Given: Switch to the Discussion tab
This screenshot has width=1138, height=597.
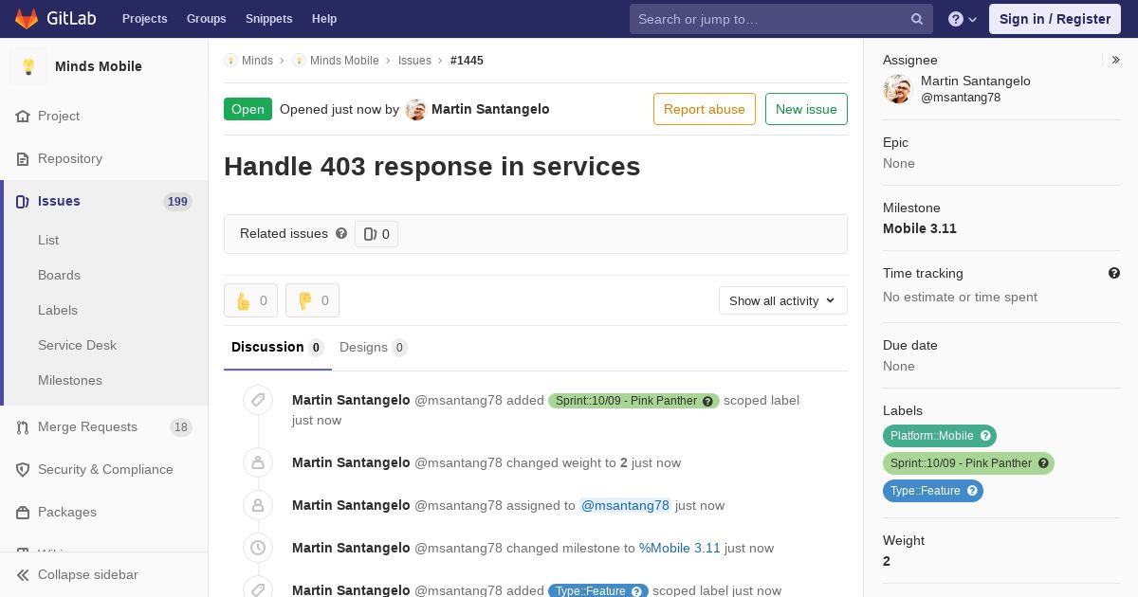Looking at the screenshot, I should pyautogui.click(x=278, y=347).
